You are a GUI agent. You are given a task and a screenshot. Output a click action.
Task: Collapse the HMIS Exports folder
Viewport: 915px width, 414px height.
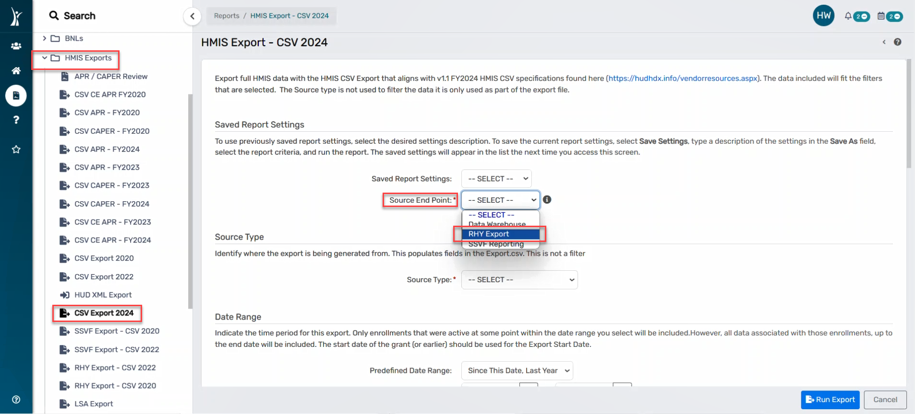coord(45,58)
